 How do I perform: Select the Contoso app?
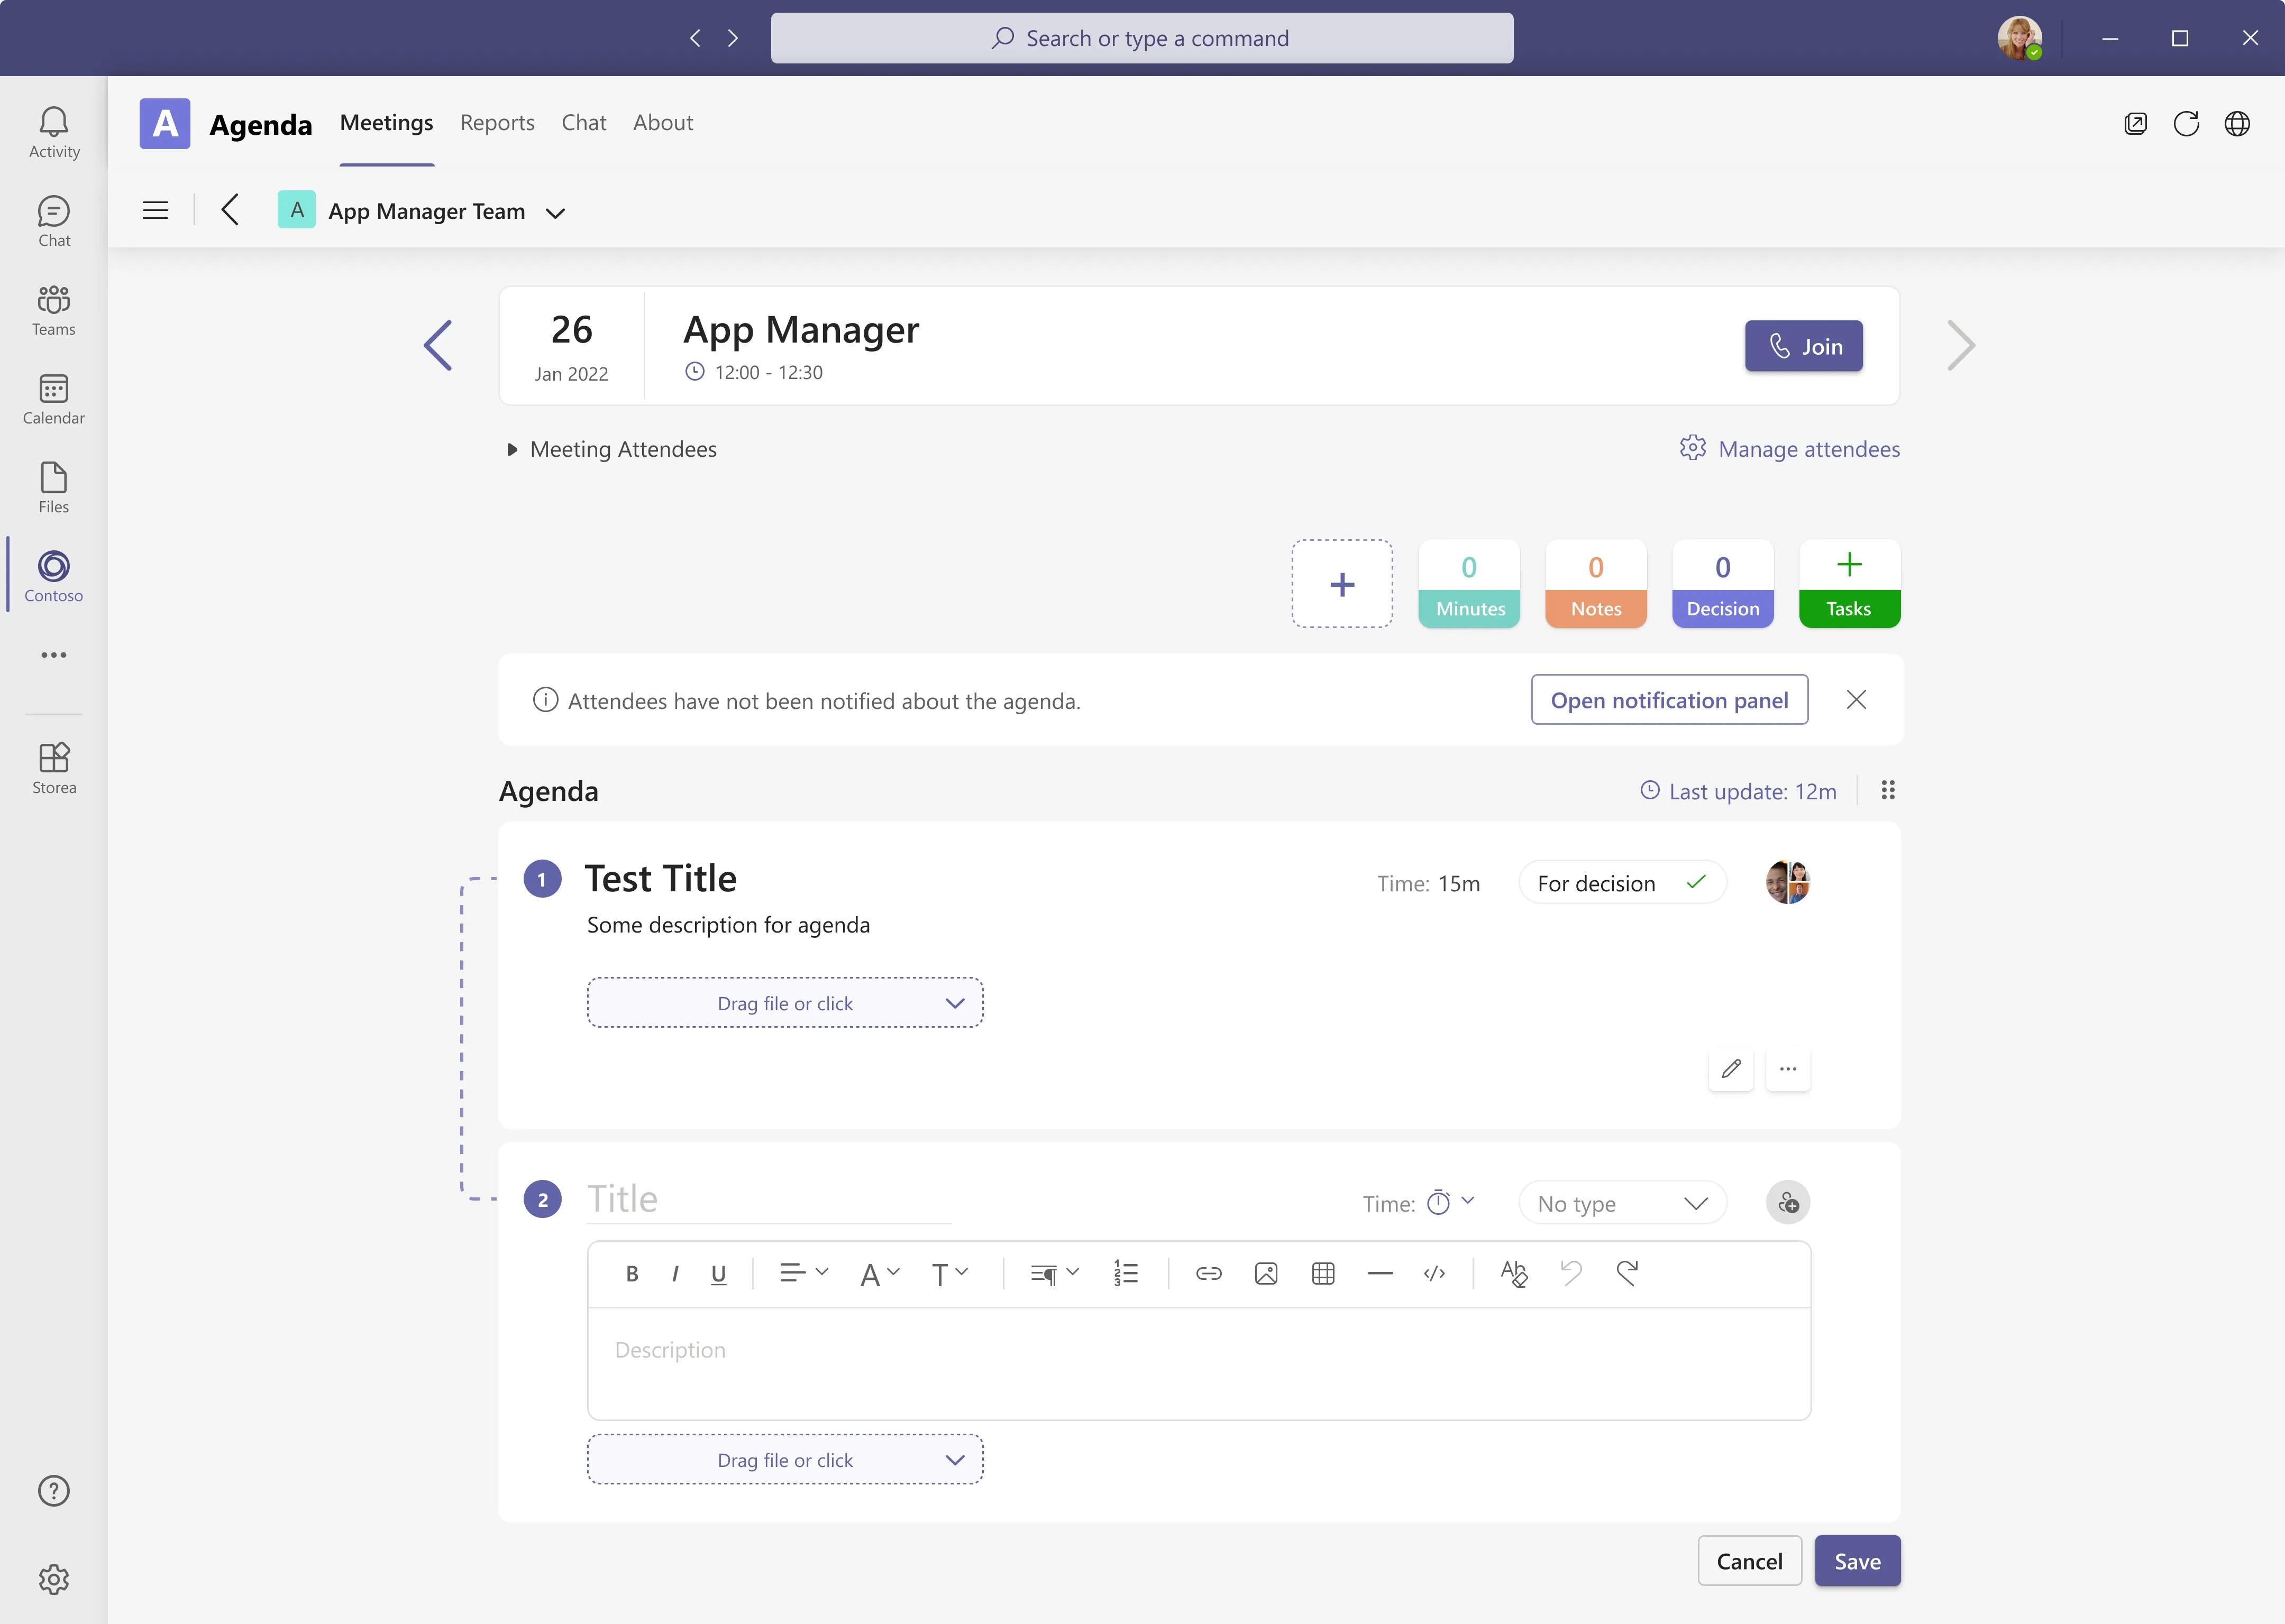tap(54, 577)
